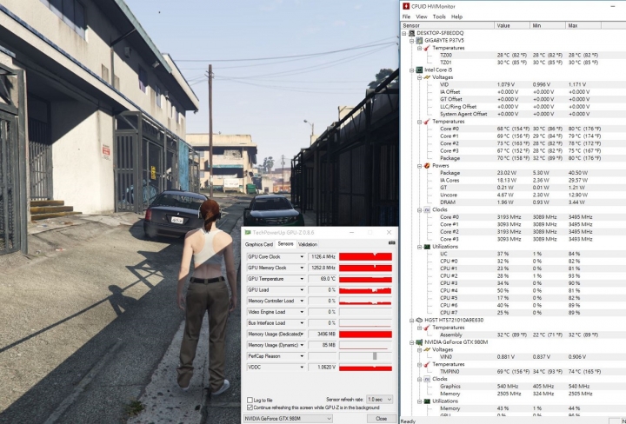Viewport: 626px width, 424px height.
Task: Click the thermometer icon under HGST drive
Action: tap(427, 328)
